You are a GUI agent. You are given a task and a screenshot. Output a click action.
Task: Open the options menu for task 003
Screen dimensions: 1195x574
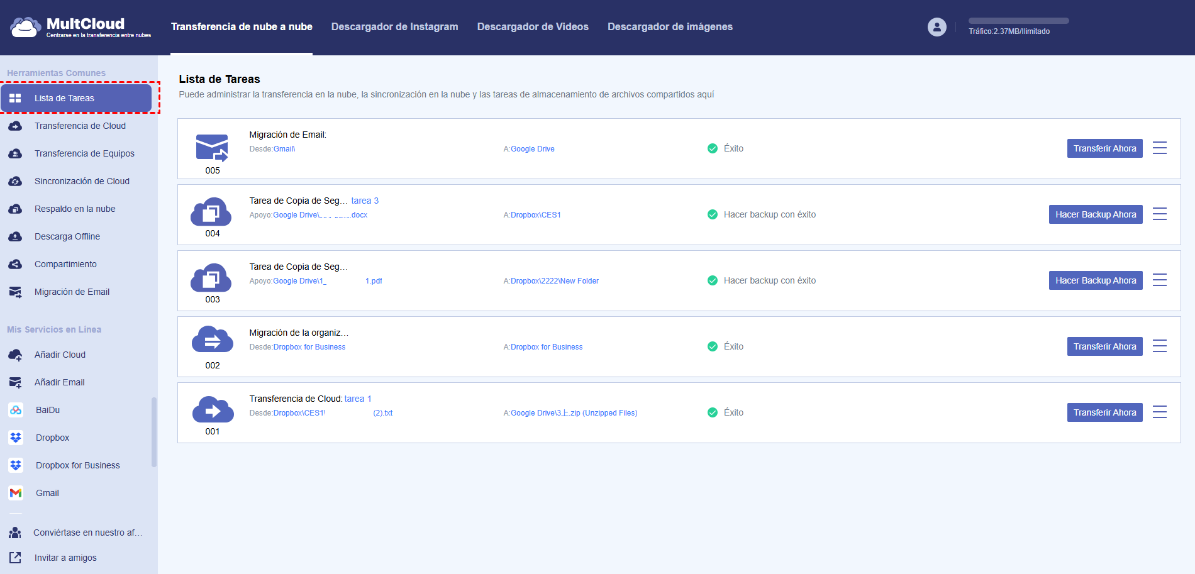(x=1159, y=280)
